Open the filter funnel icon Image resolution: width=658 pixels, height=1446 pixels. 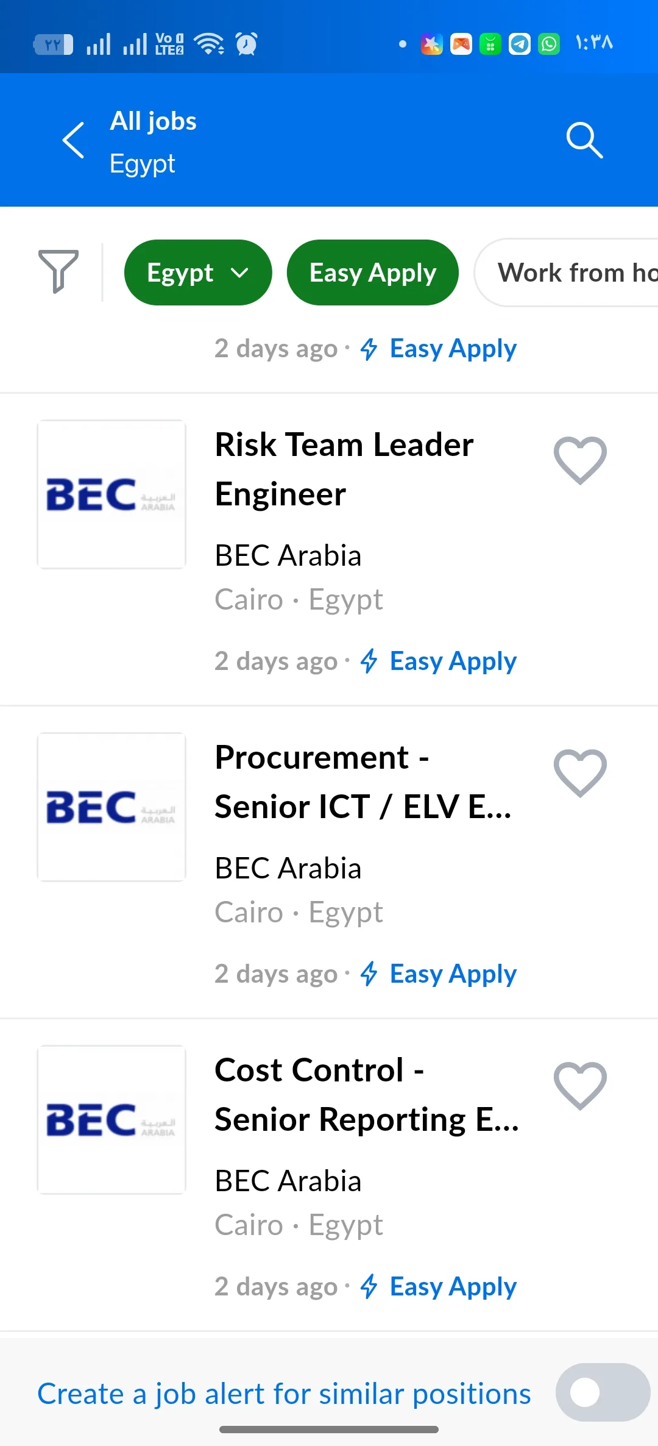pos(58,271)
